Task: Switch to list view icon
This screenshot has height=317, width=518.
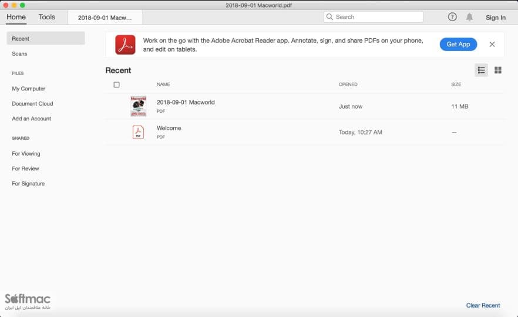Action: tap(481, 70)
